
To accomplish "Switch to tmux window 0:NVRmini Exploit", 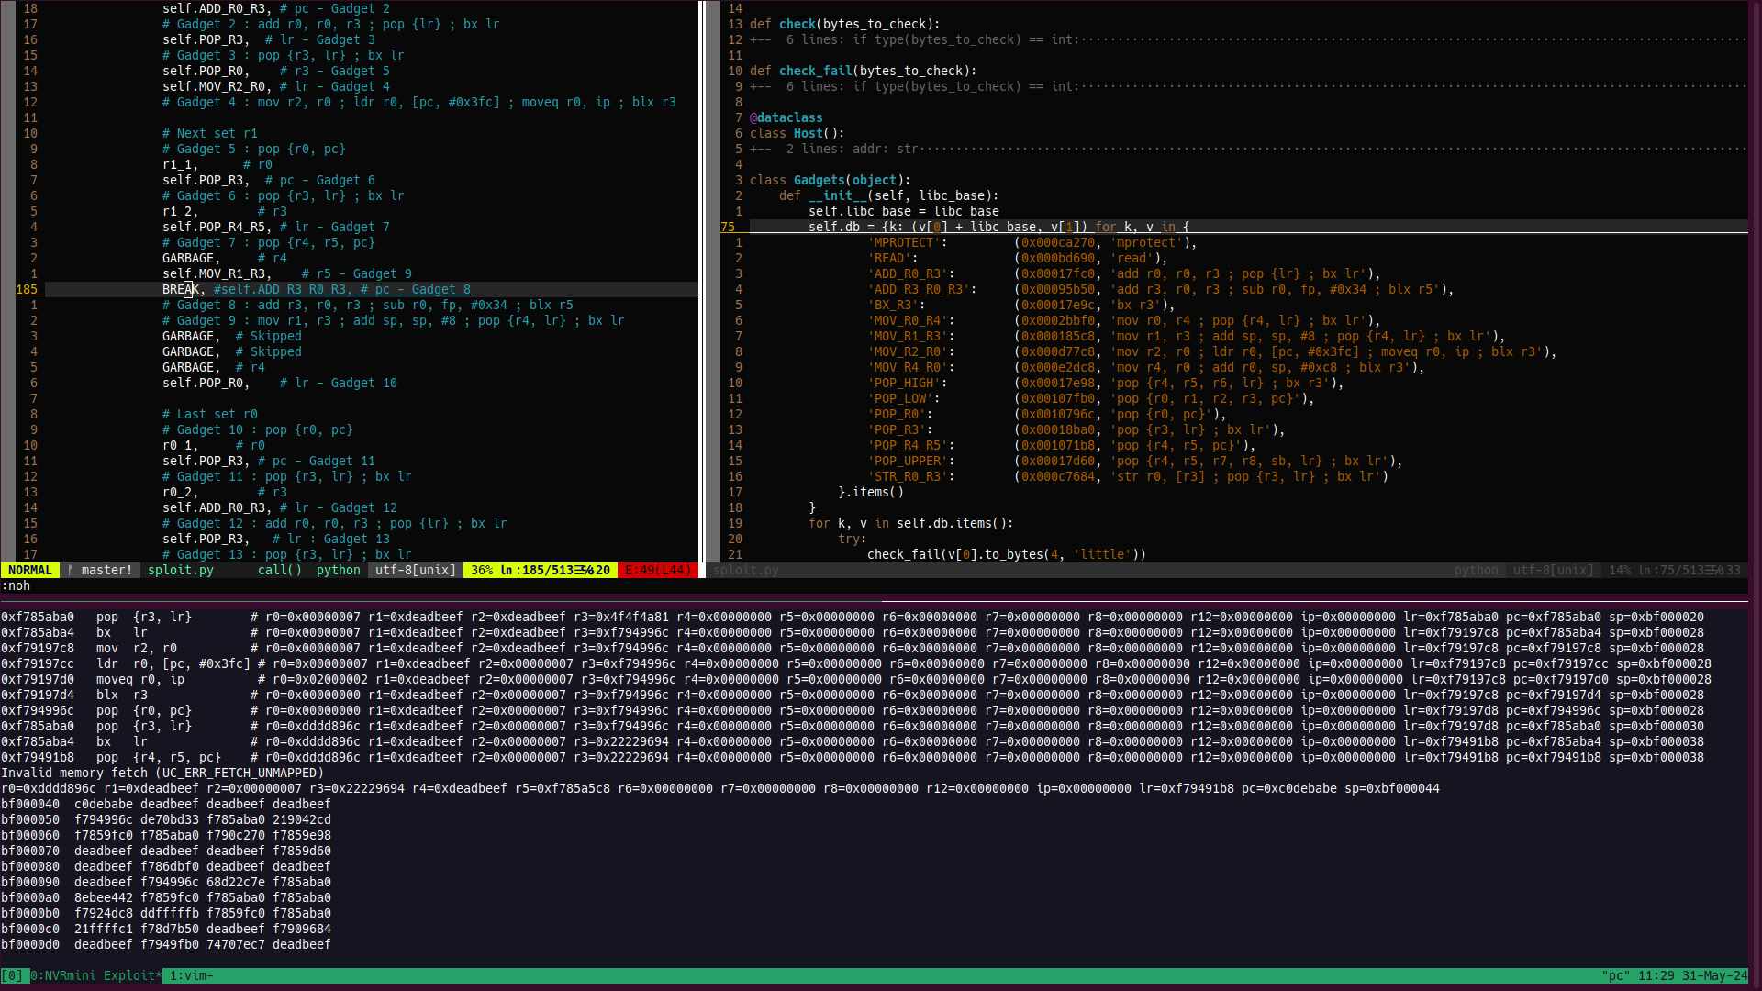I will (x=95, y=975).
